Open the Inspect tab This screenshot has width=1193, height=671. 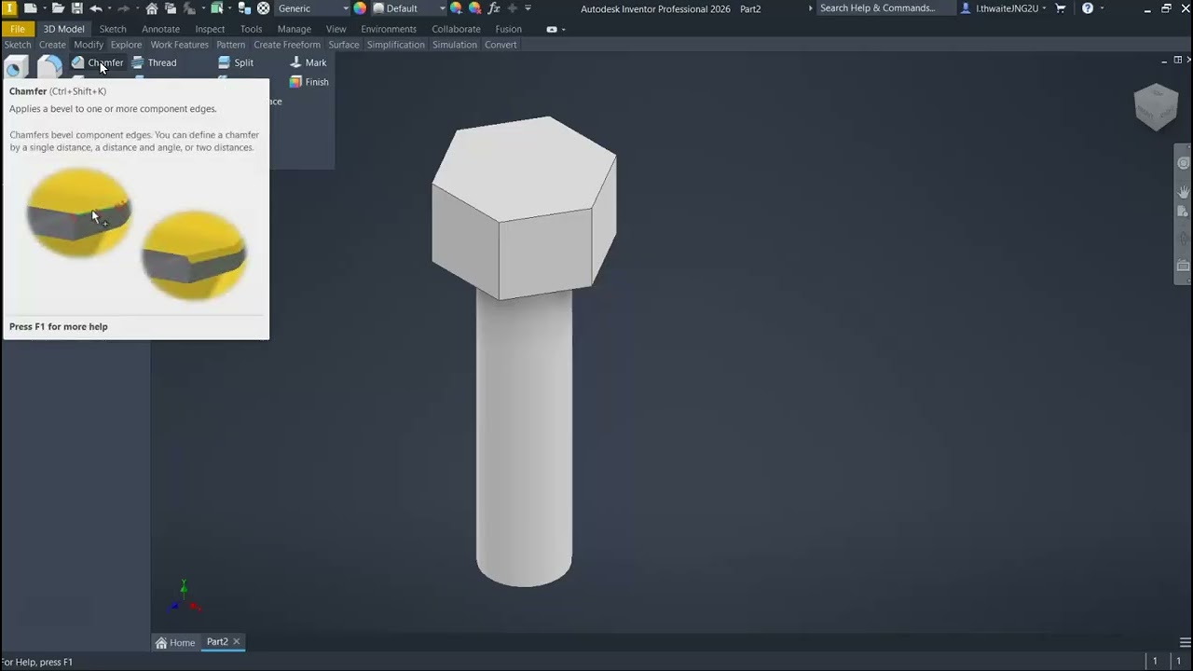(210, 29)
